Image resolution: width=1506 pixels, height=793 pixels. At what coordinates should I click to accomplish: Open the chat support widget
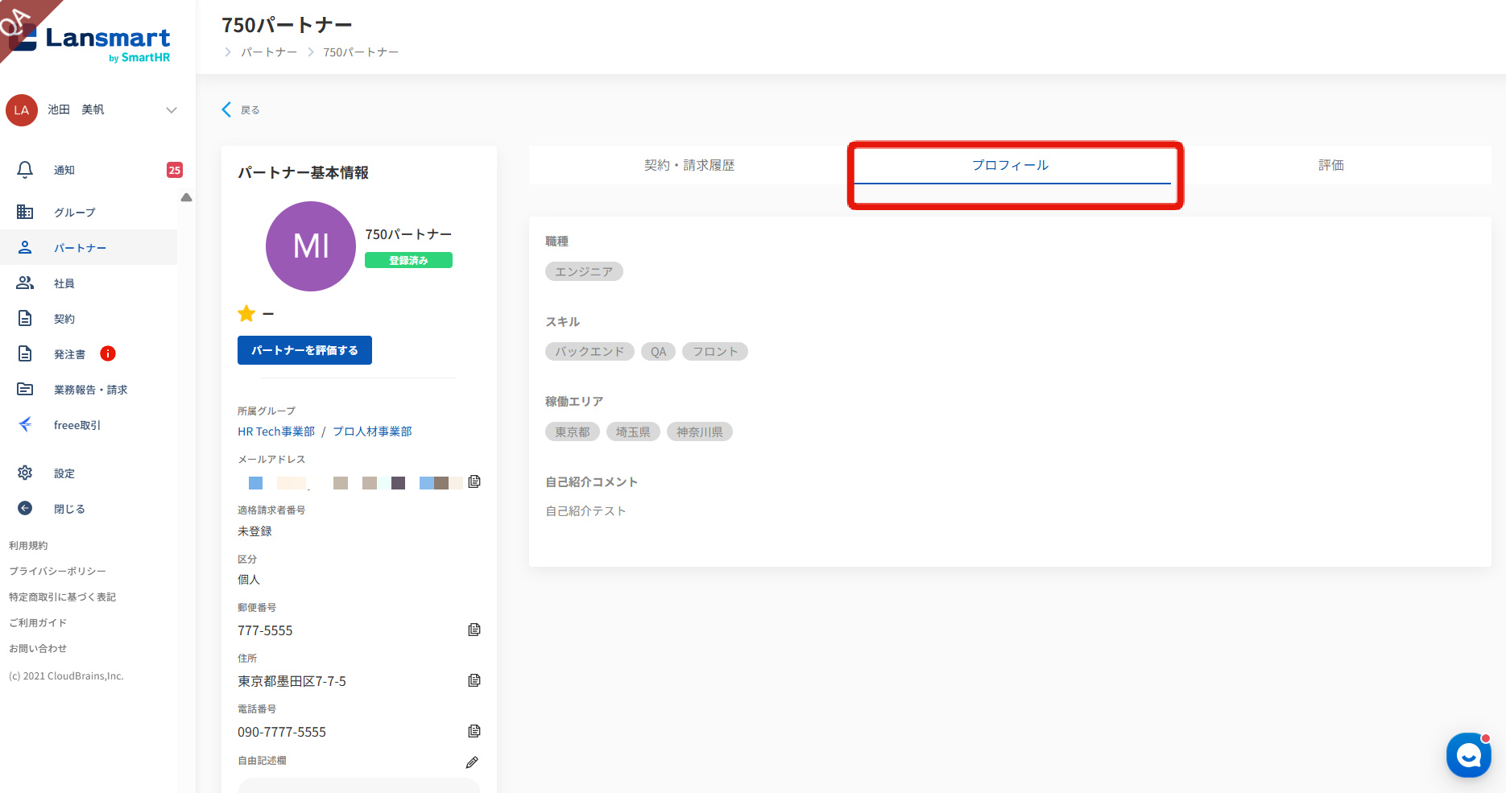(1469, 755)
